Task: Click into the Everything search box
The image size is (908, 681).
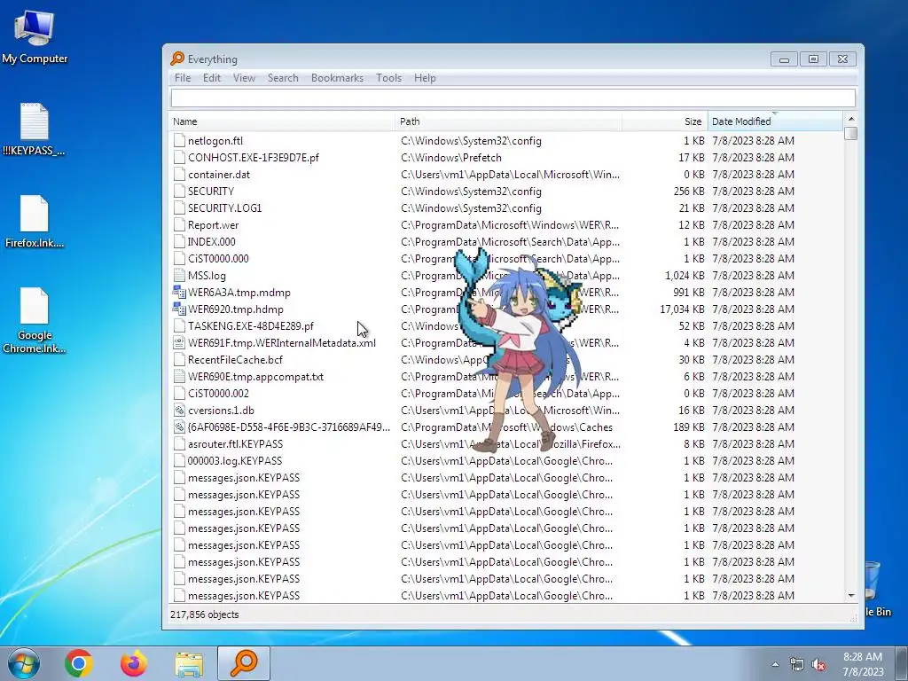Action: [513, 98]
